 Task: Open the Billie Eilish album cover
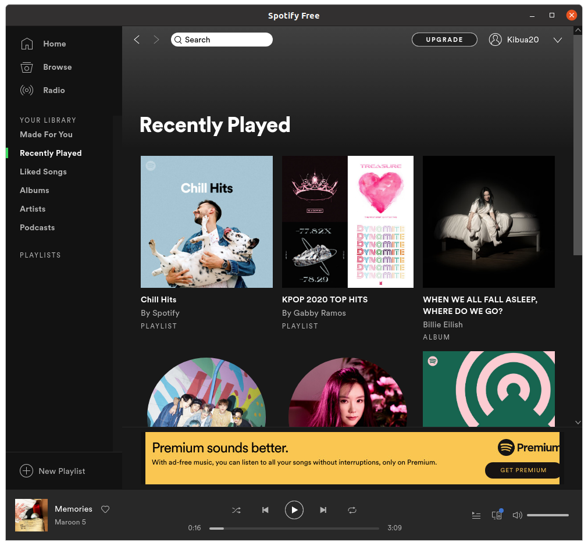[x=489, y=222]
